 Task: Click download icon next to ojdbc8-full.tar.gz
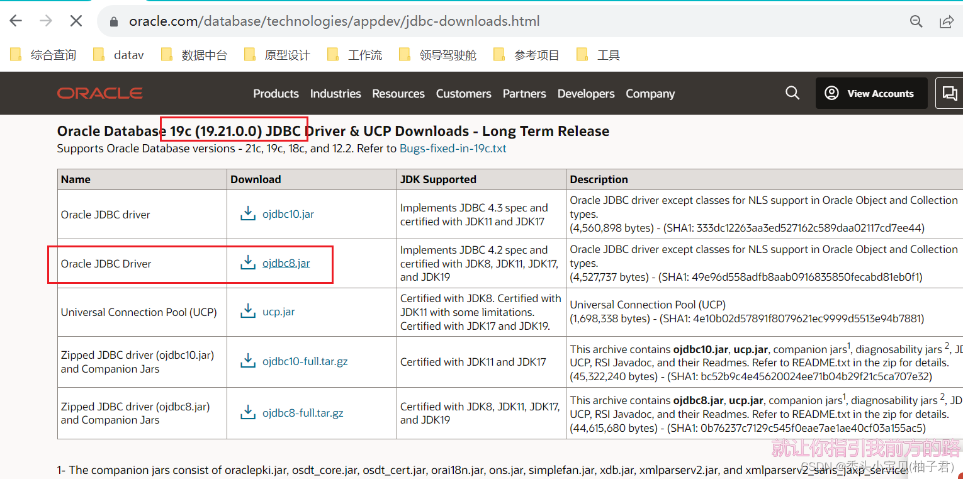coord(248,412)
